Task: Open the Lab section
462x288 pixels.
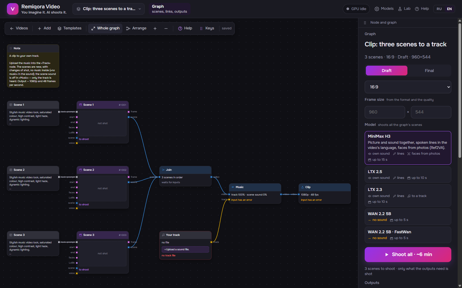Action: coord(404,9)
